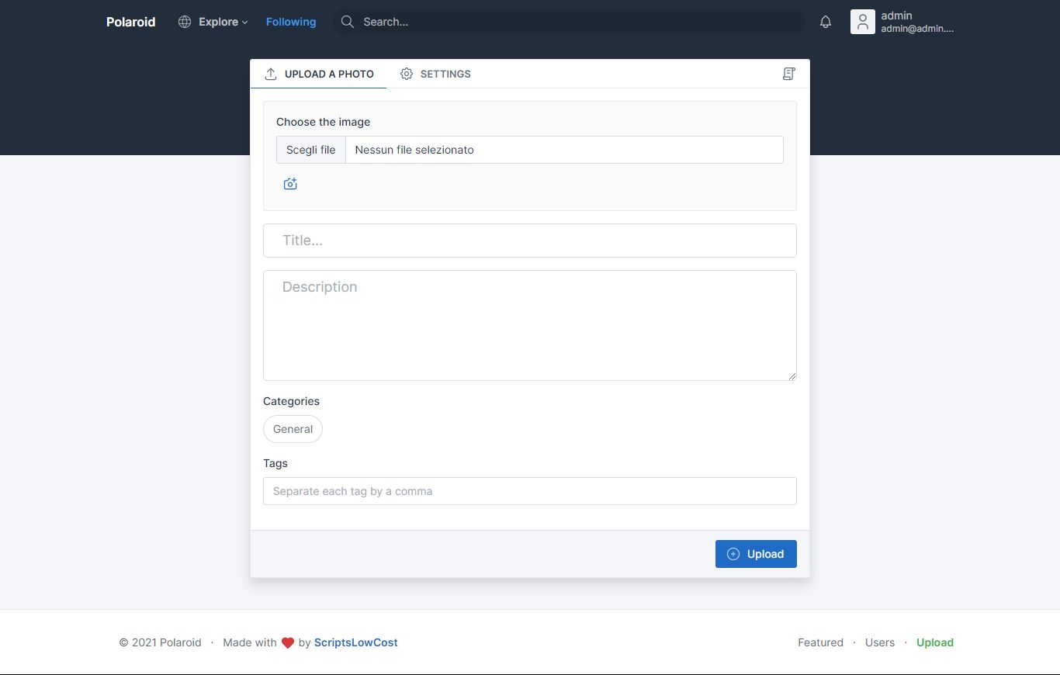Screen dimensions: 1060x675
Task: Click the notification bell icon
Action: click(x=826, y=22)
